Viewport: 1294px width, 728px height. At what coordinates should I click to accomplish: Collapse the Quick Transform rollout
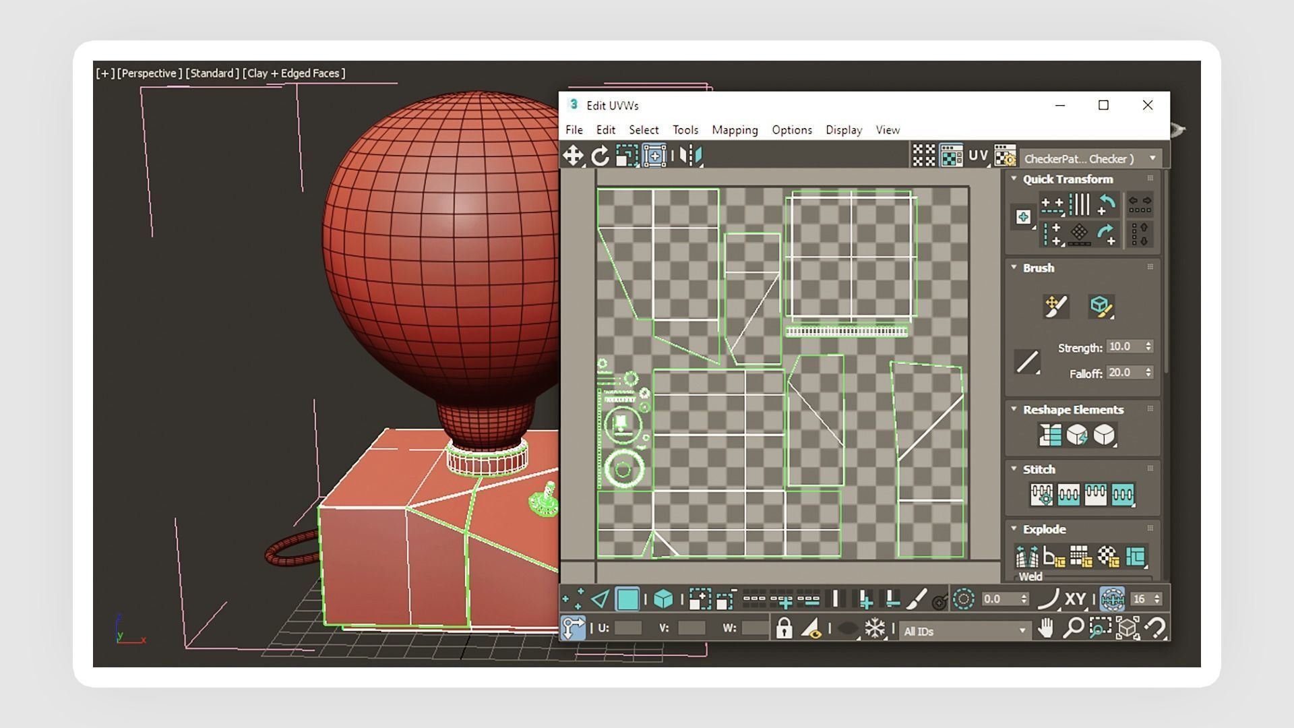(x=1014, y=179)
